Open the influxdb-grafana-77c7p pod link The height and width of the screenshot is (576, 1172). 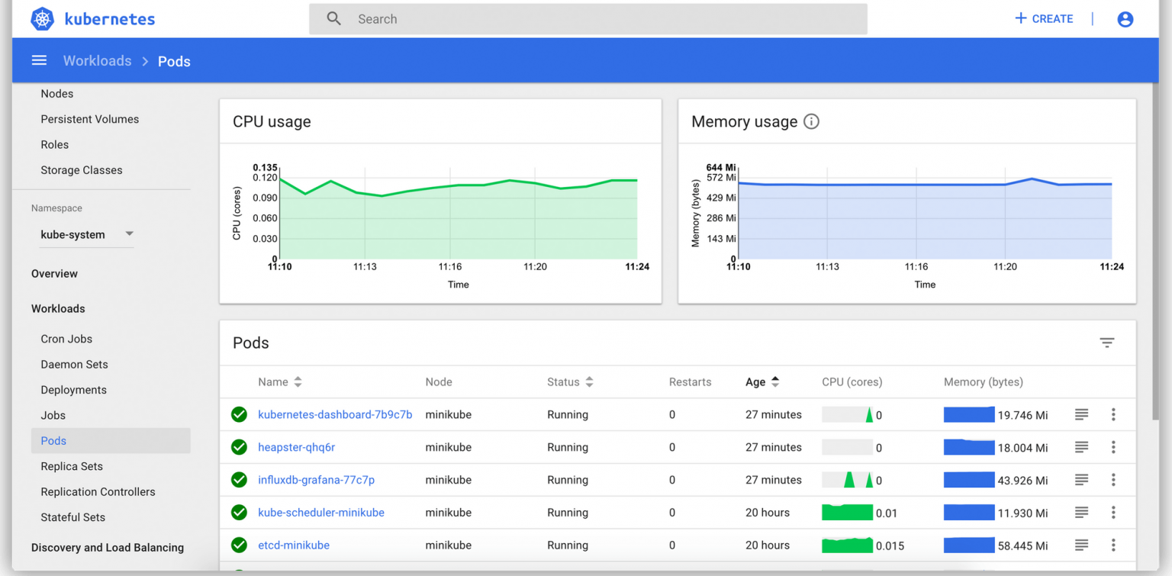[316, 480]
